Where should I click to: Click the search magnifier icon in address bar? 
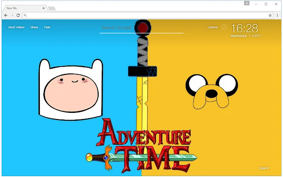point(25,15)
